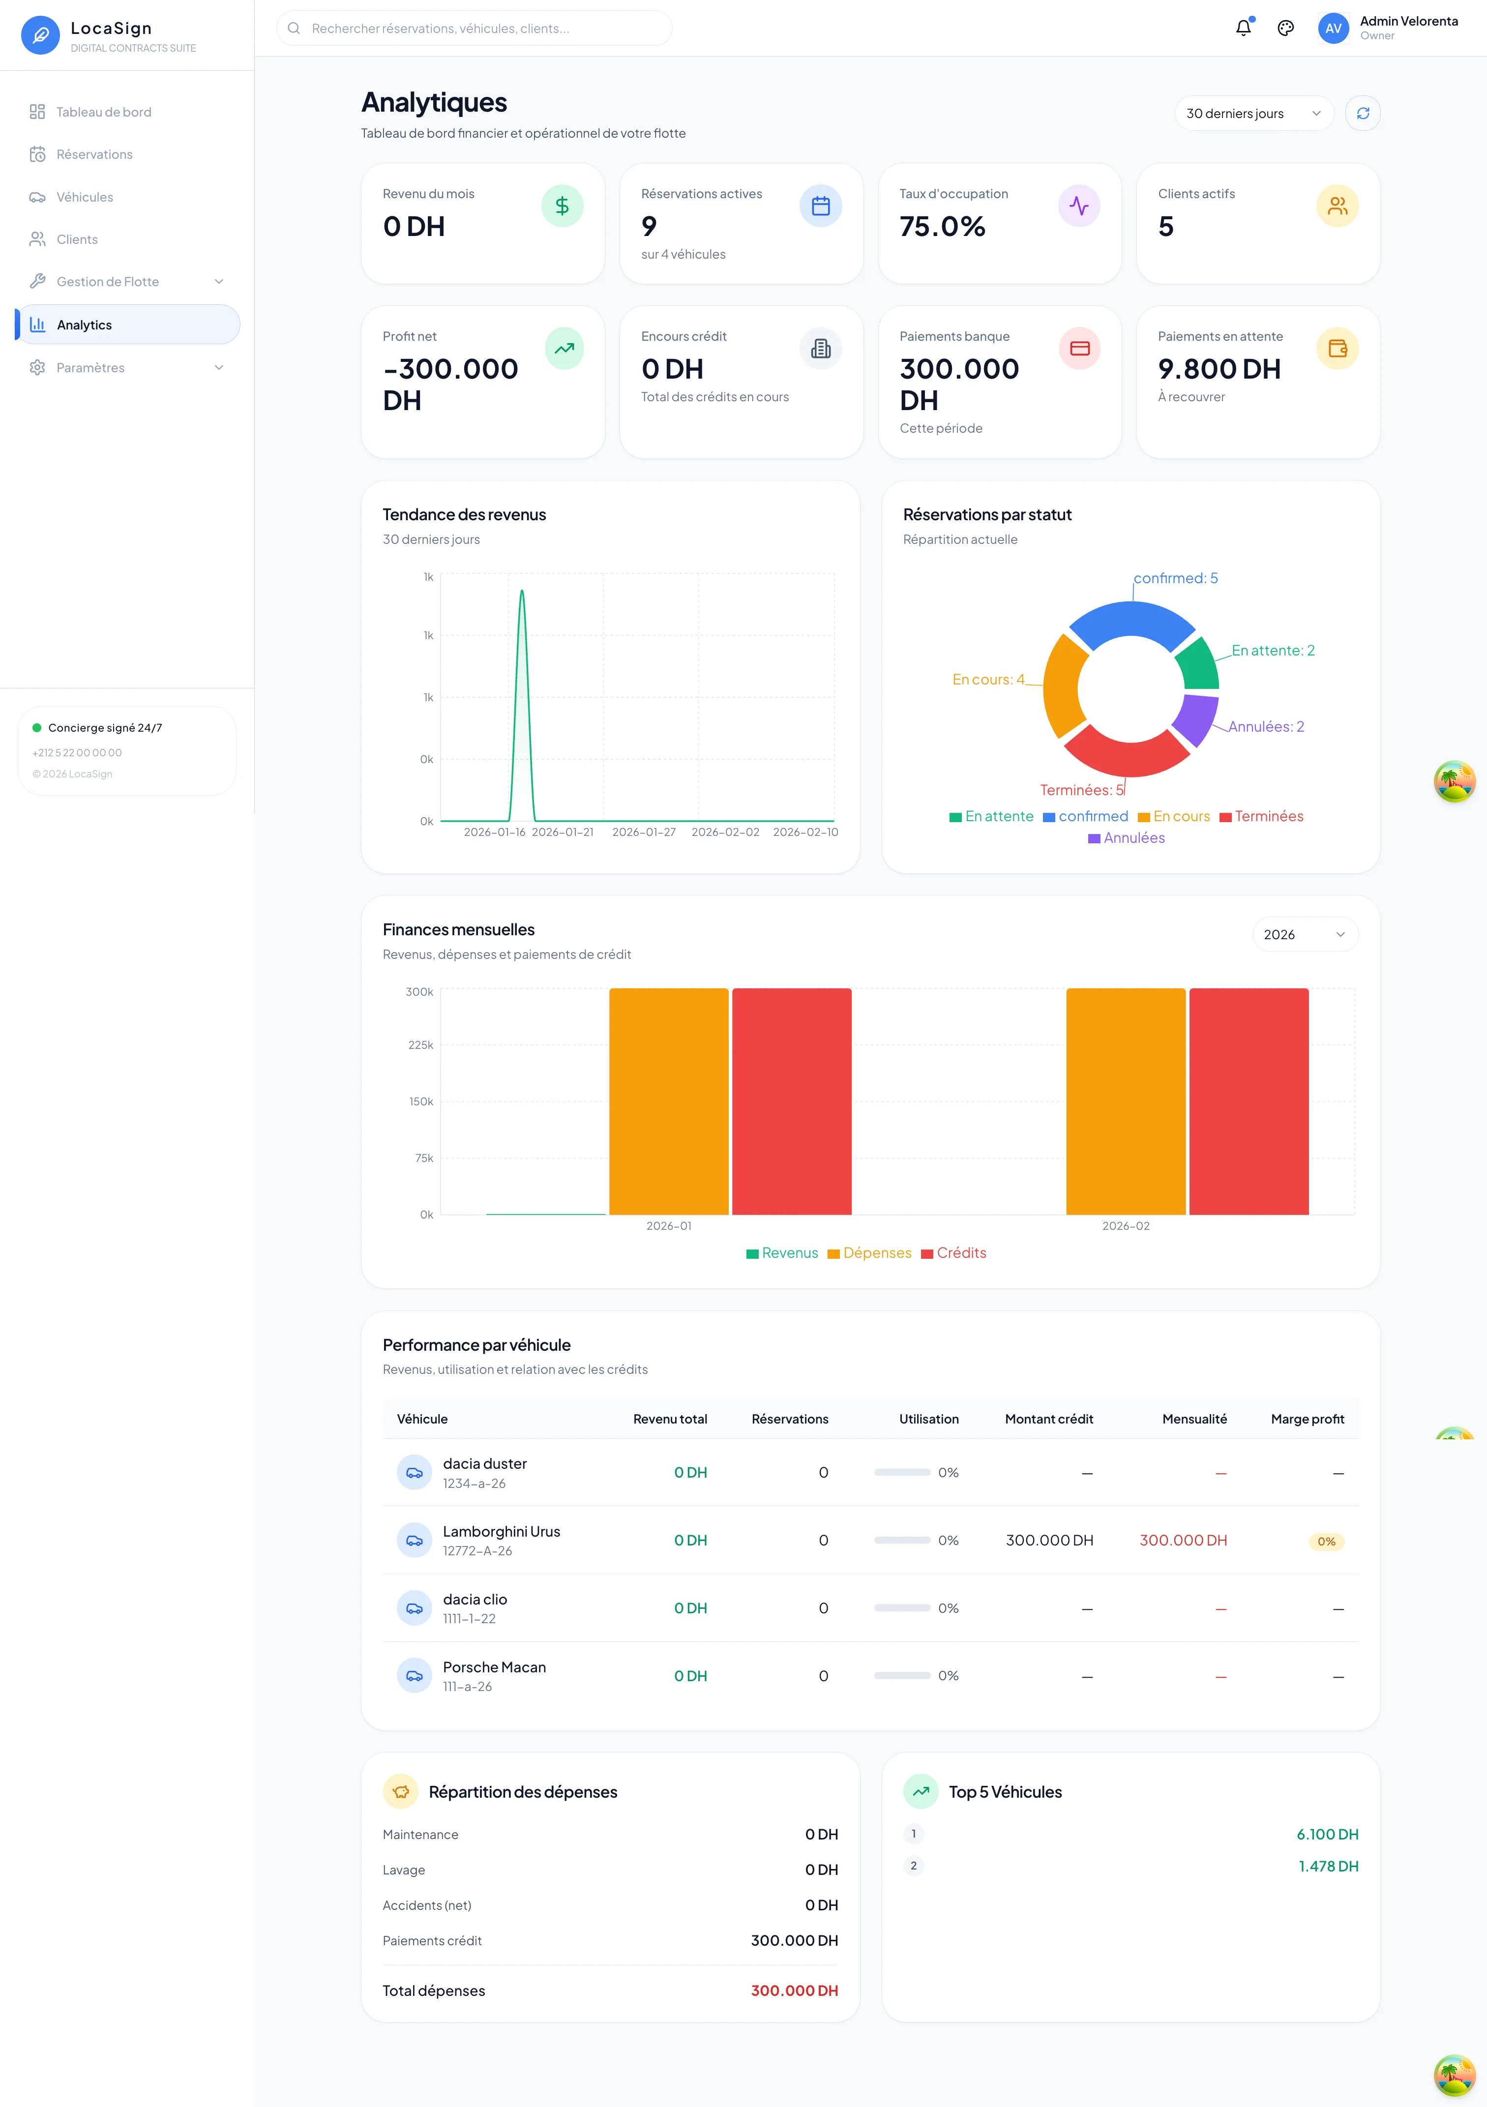Open notifications via the bell icon
The height and width of the screenshot is (2107, 1487).
coord(1243,28)
